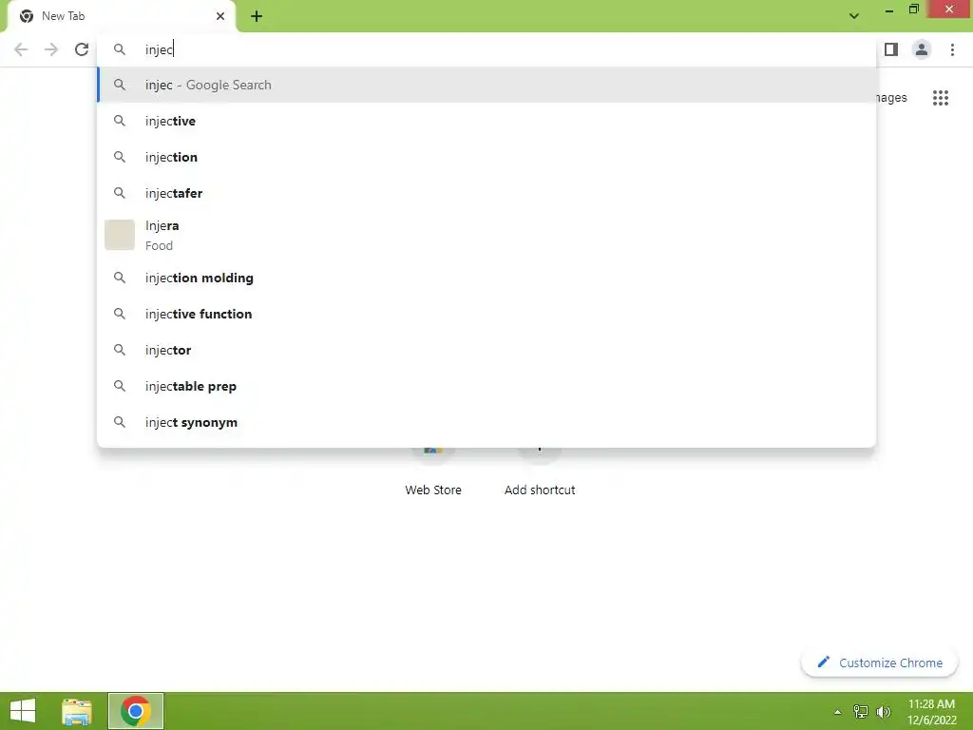Toggle the Chrome side panel icon
The width and height of the screenshot is (973, 730).
891,49
